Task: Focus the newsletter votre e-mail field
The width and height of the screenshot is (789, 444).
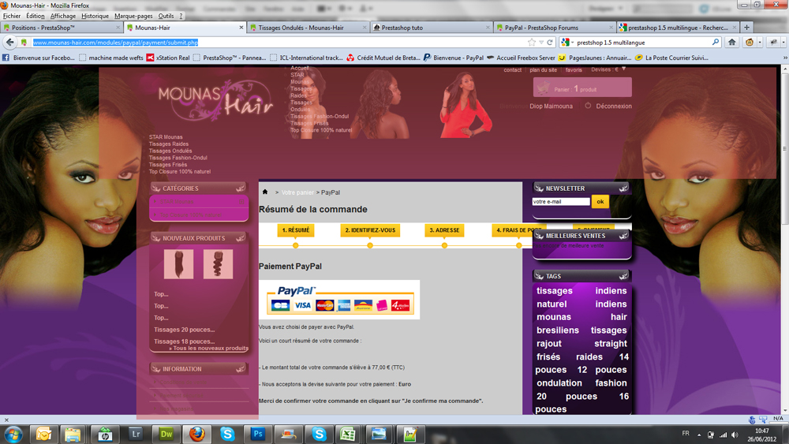Action: coord(560,202)
